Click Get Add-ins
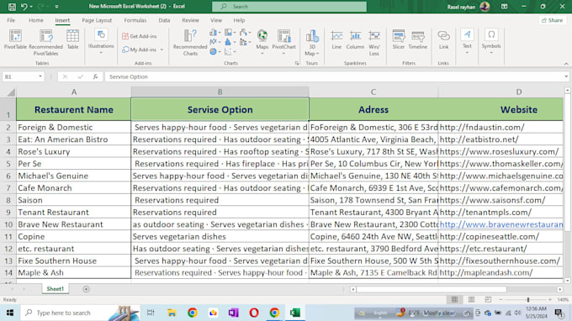Screen dimensions: 572x321 (140, 36)
